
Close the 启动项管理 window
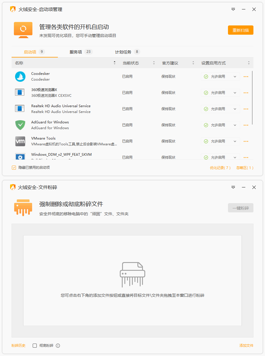coord(254,9)
